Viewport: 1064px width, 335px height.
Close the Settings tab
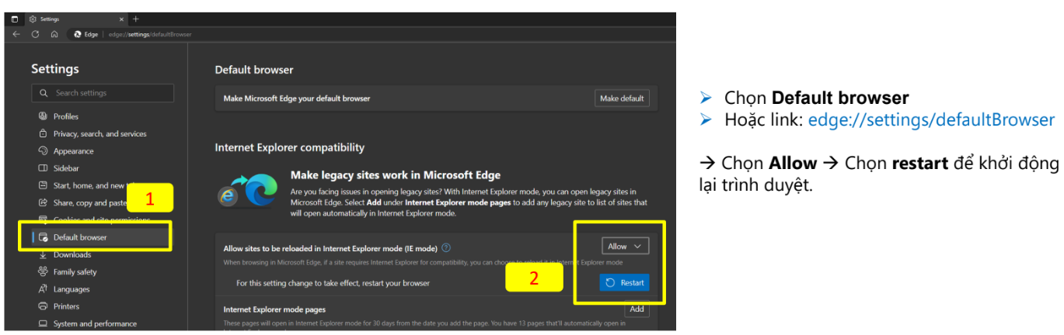pos(123,19)
